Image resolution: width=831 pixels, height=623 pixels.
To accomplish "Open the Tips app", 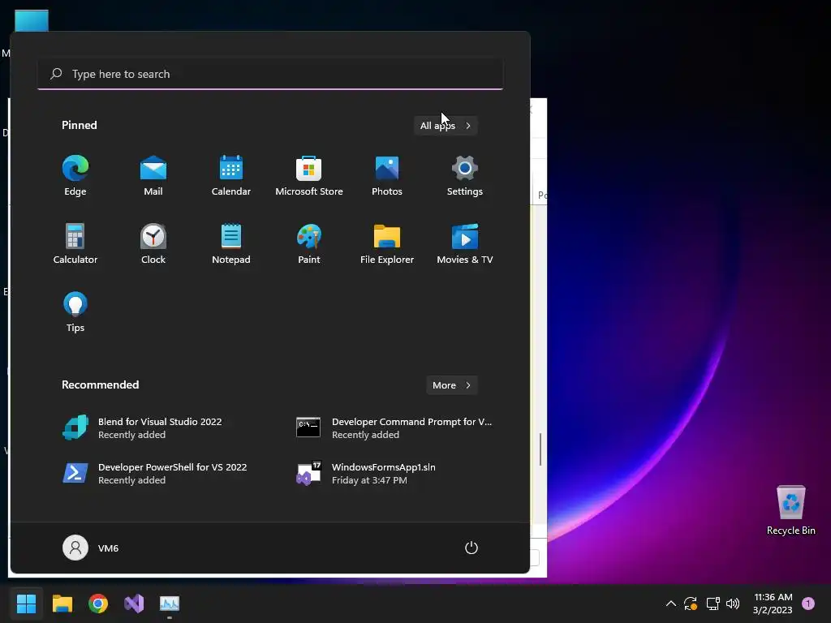I will point(75,312).
